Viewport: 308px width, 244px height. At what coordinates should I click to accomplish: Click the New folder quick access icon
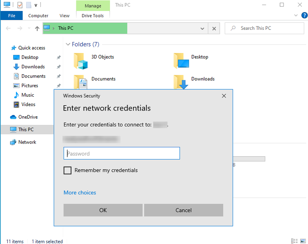pos(29,5)
